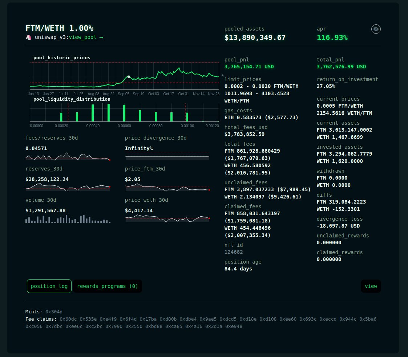This screenshot has width=408, height=357.
Task: Open fee claim transaction 0x9ae5
Action: pos(208,319)
